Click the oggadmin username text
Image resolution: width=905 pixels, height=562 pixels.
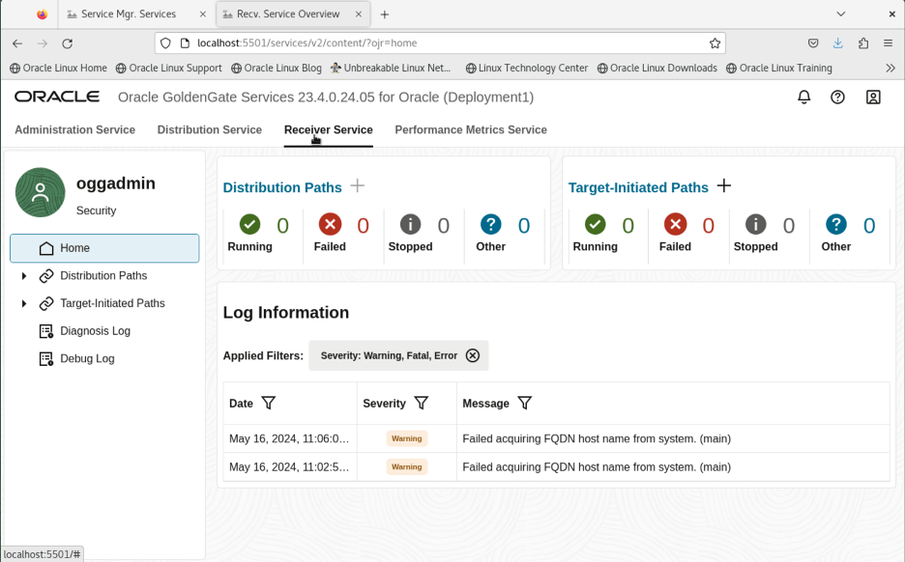116,183
